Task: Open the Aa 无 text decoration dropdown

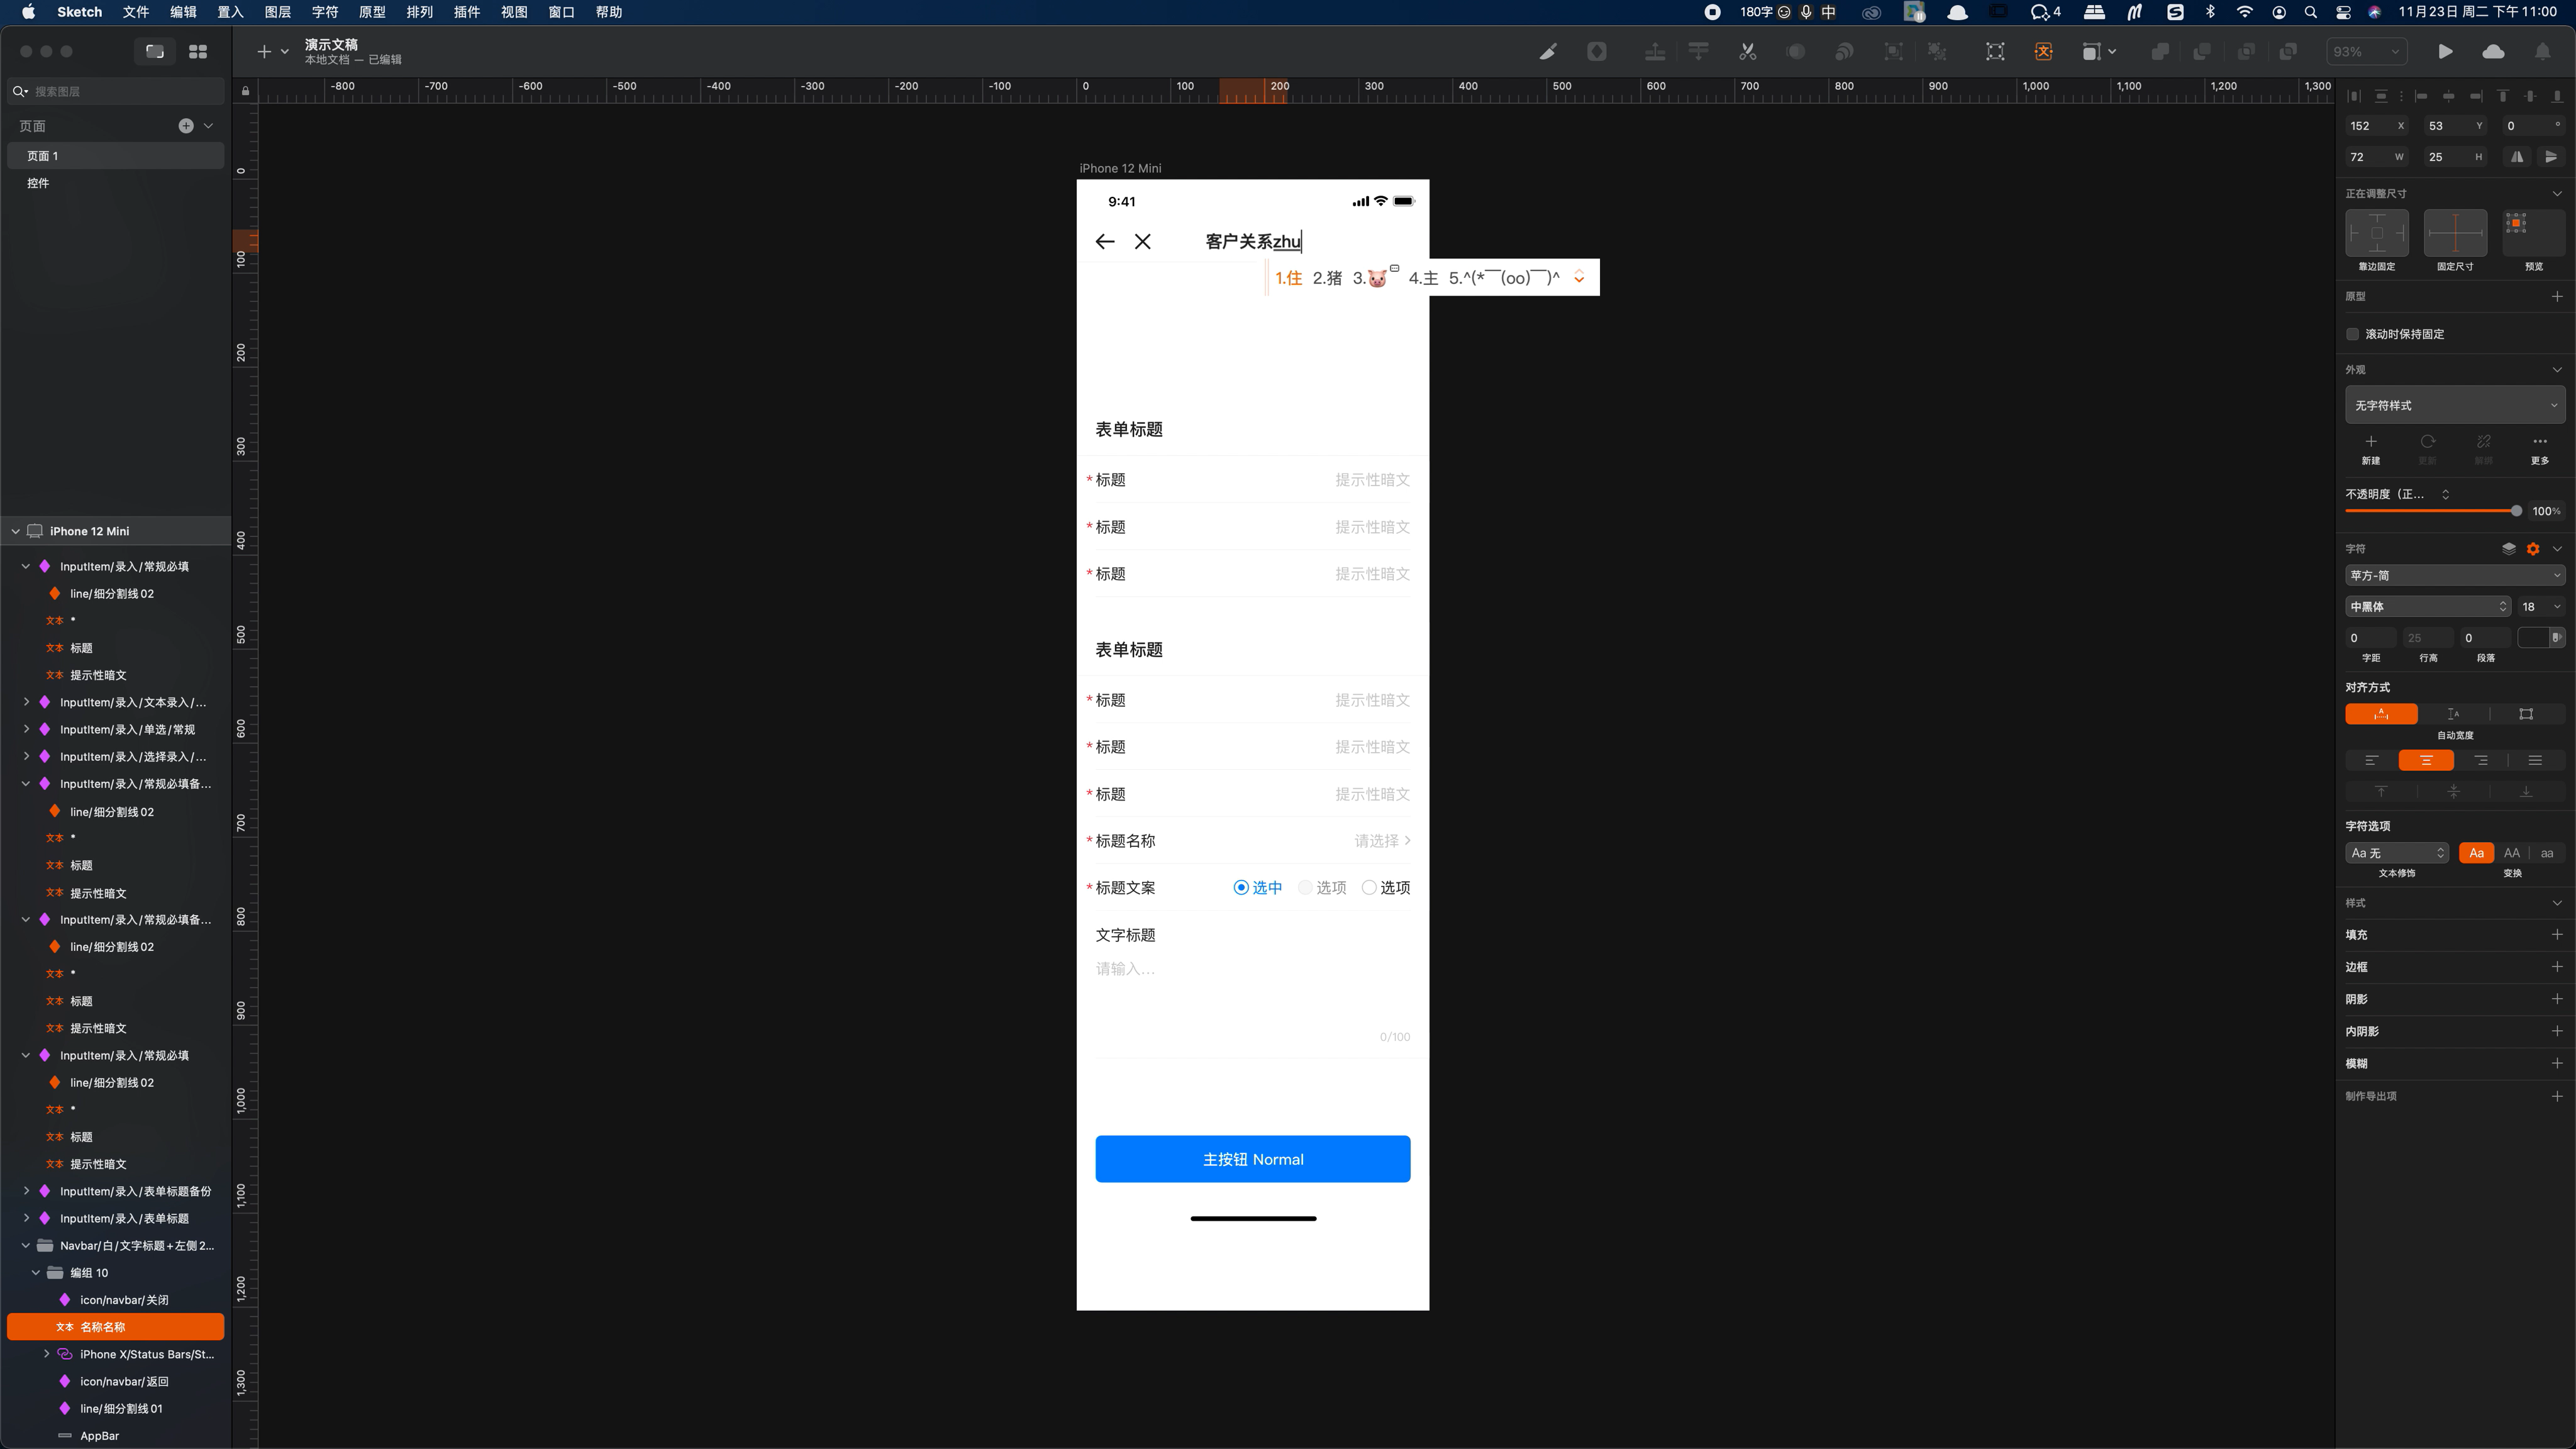Action: click(2397, 853)
